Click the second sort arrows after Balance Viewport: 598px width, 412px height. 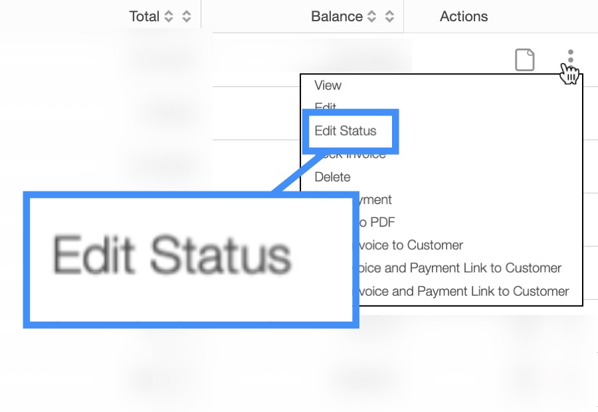(x=389, y=17)
